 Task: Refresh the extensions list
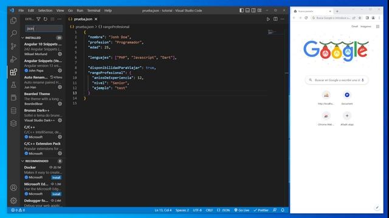click(46, 19)
